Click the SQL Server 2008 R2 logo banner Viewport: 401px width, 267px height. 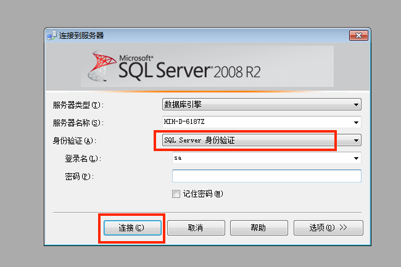[x=207, y=67]
